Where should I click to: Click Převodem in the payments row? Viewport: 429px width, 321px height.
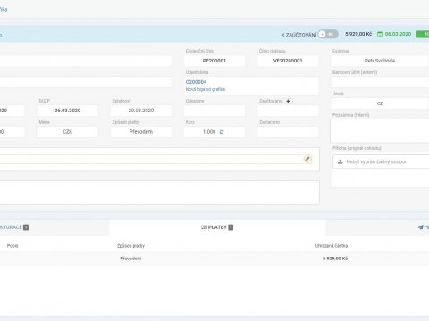[x=130, y=259]
